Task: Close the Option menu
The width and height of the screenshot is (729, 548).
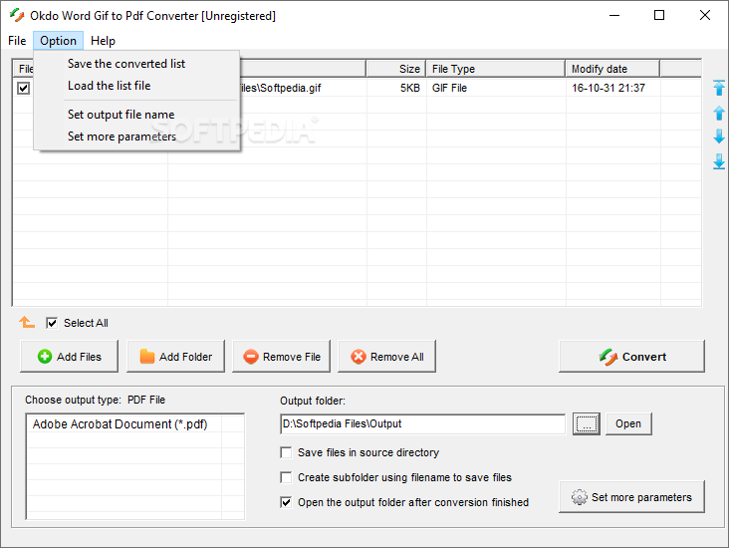Action: click(x=58, y=41)
